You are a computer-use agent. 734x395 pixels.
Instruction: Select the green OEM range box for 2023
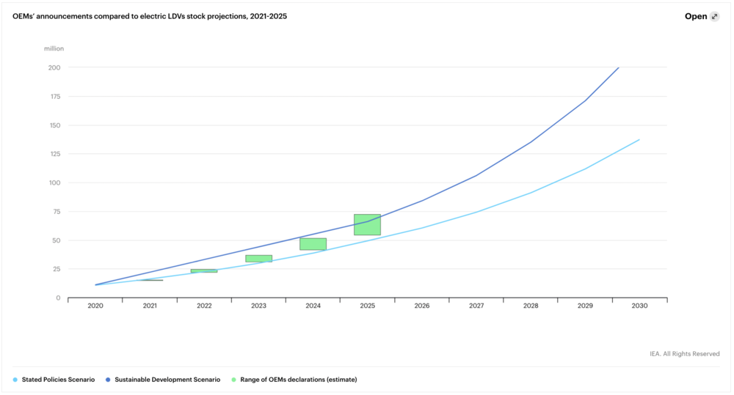258,258
